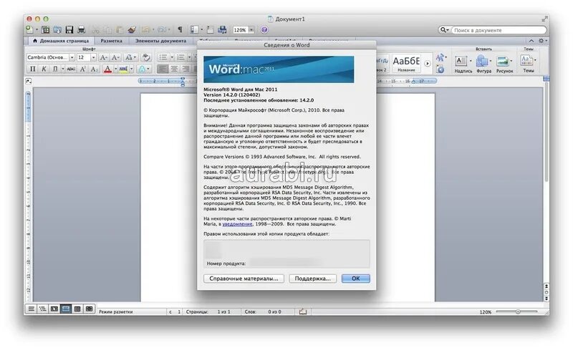Screen dimensions: 573x348
Task: Expand the styles gallery arrow button
Action: pyautogui.click(x=427, y=64)
